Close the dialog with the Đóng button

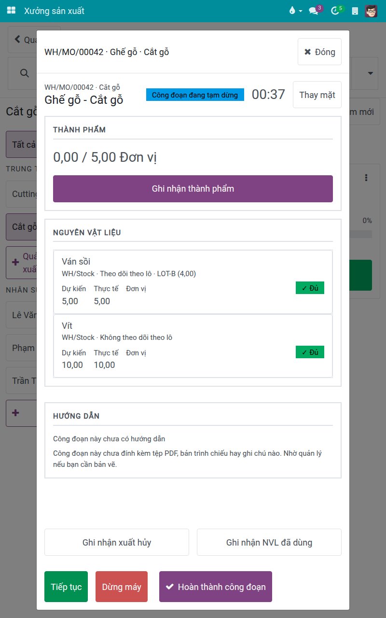coord(319,52)
